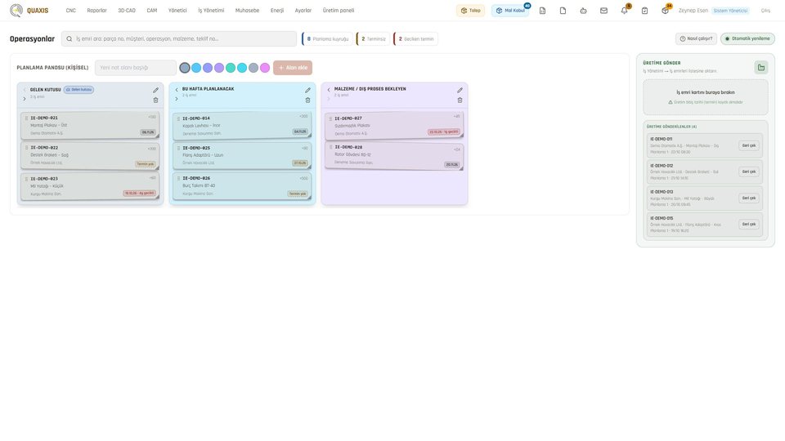This screenshot has height=441, width=785.
Task: Click the Alan ekle button
Action: [x=293, y=68]
